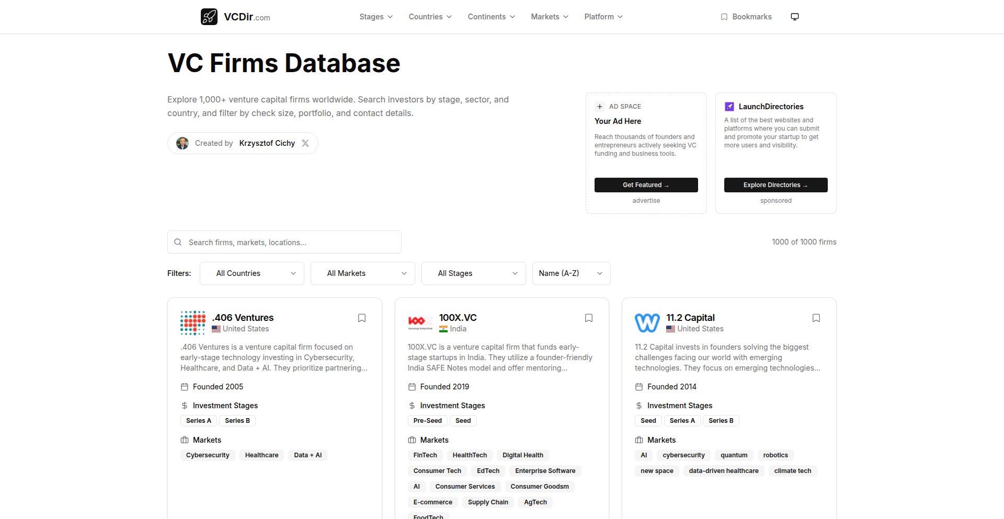Open the Continents navigation menu
This screenshot has width=1004, height=519.
coord(491,17)
